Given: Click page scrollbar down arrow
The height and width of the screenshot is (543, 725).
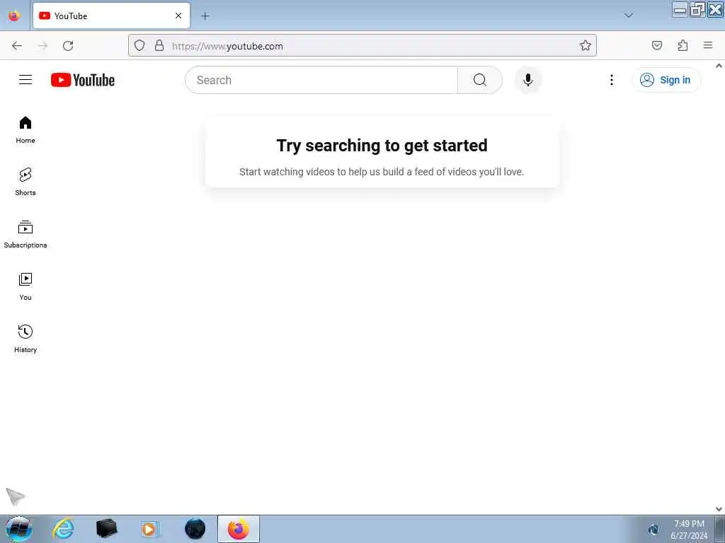Looking at the screenshot, I should [719, 509].
